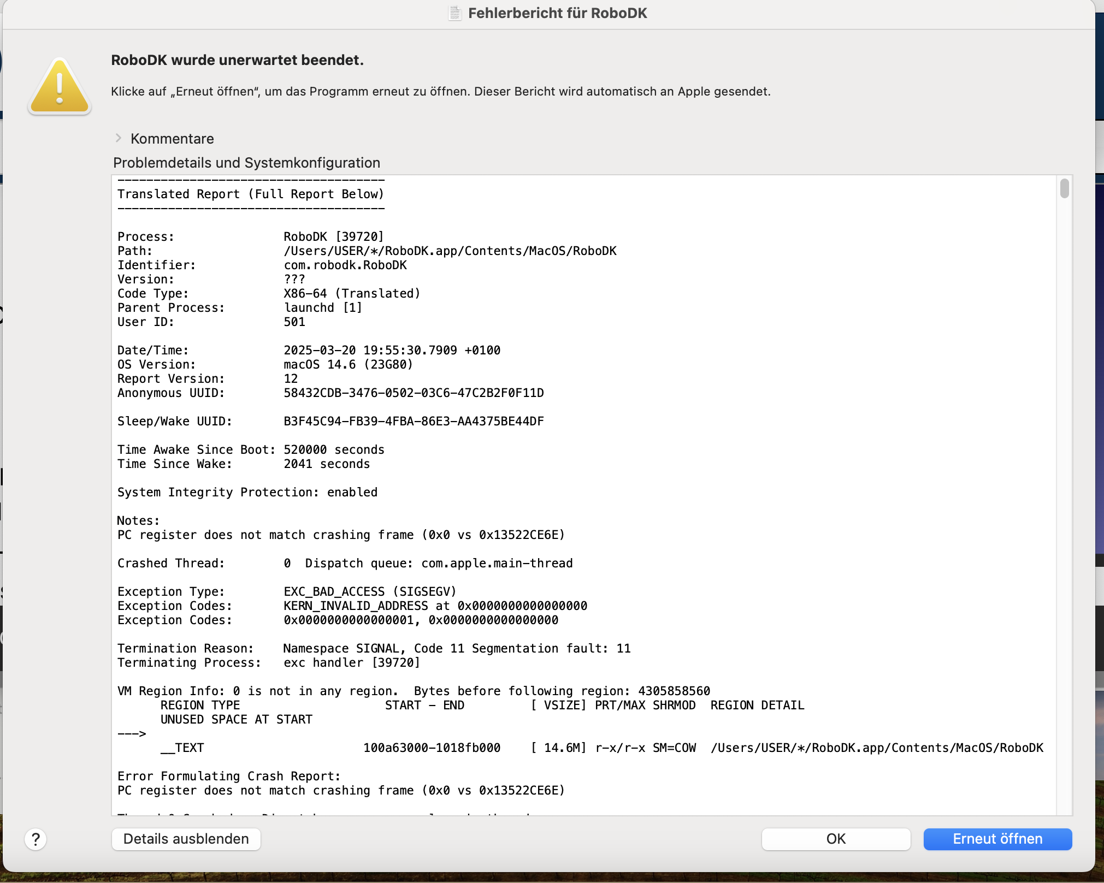Click the OS Version macOS 14.6 text
The image size is (1104, 883).
point(348,364)
